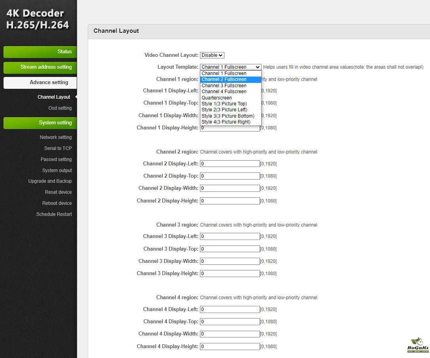Choose Quarterscreen from the template list
This screenshot has width=430, height=358.
[x=217, y=98]
